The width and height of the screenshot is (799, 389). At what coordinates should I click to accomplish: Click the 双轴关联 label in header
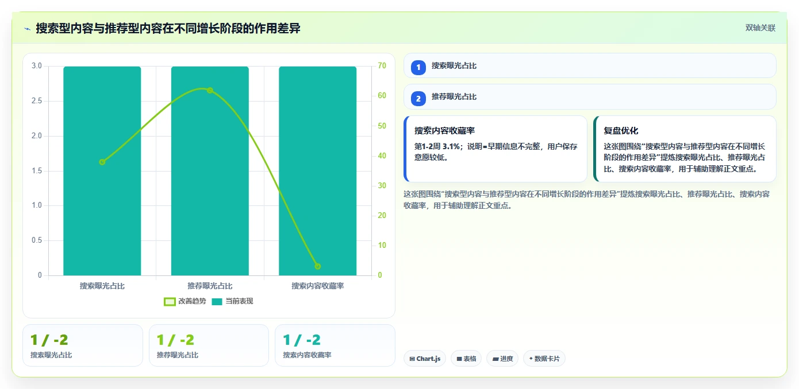pyautogui.click(x=760, y=28)
